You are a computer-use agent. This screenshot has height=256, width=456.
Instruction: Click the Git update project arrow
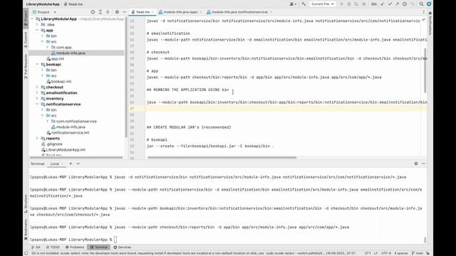[382, 4]
